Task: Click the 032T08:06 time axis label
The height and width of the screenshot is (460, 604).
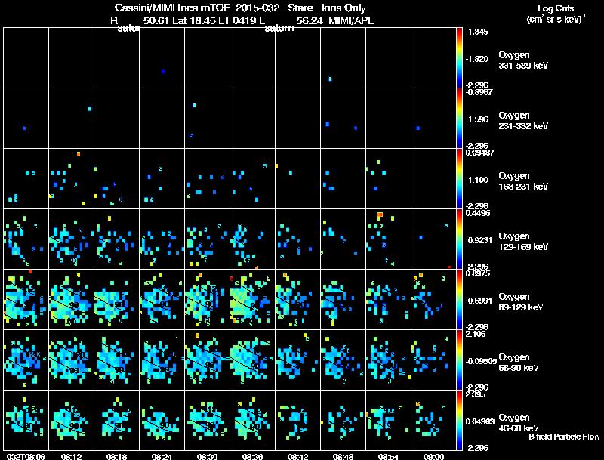Action: tap(26, 456)
